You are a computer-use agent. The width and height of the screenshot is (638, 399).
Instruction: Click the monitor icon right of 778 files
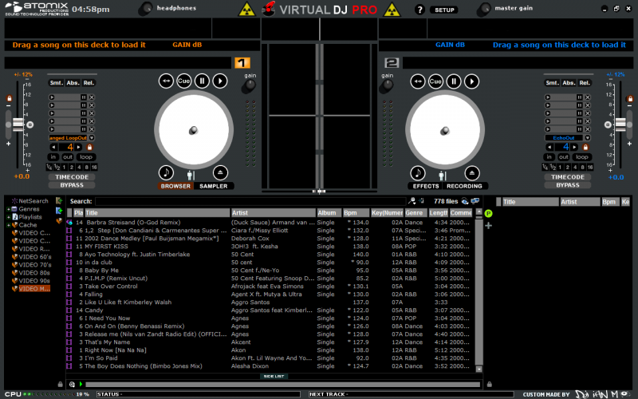pyautogui.click(x=475, y=201)
